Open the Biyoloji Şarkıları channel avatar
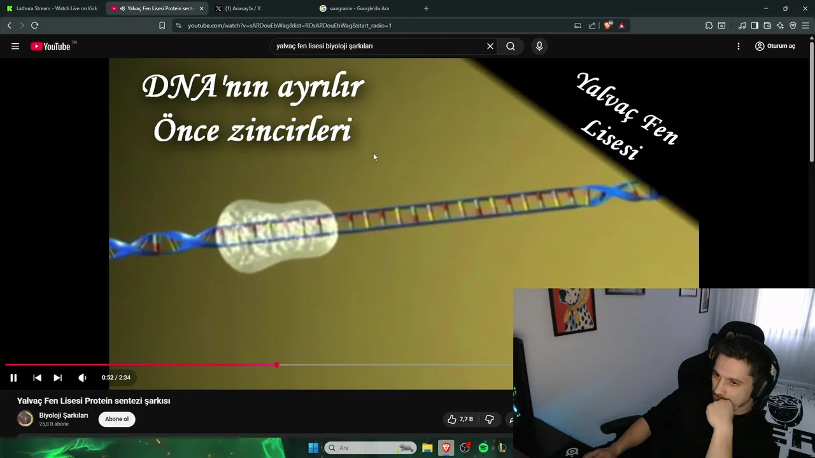This screenshot has width=815, height=458. point(25,419)
